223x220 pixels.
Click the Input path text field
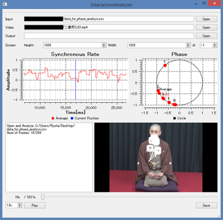[109, 19]
